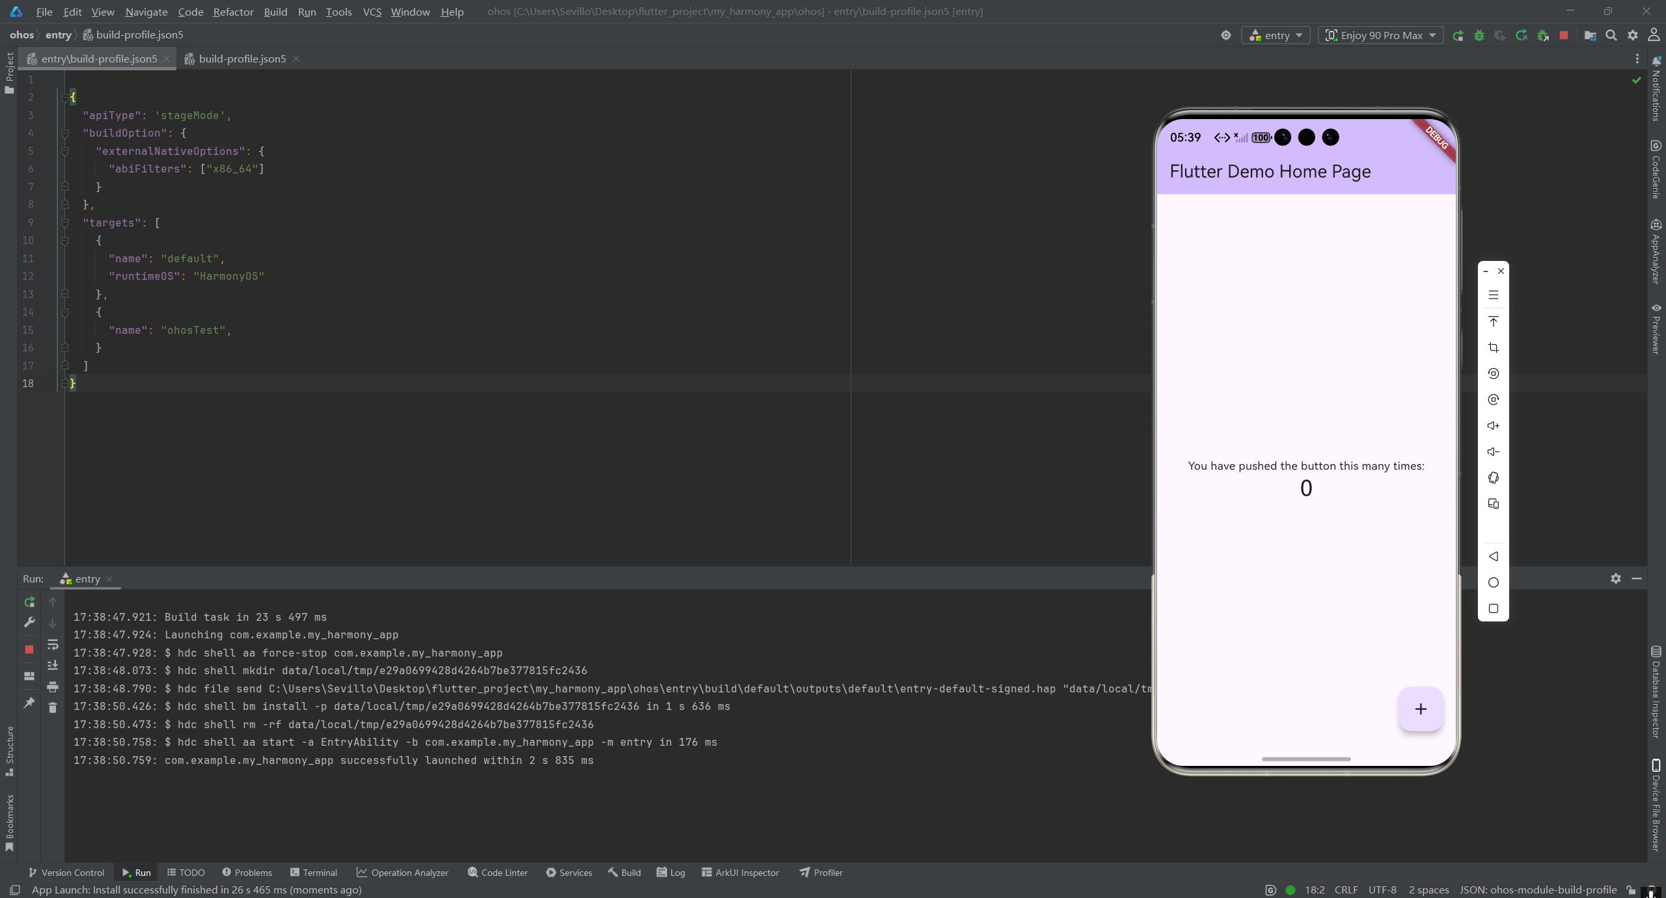Toggle scroll to end in Run console
1666x898 pixels.
tap(53, 665)
